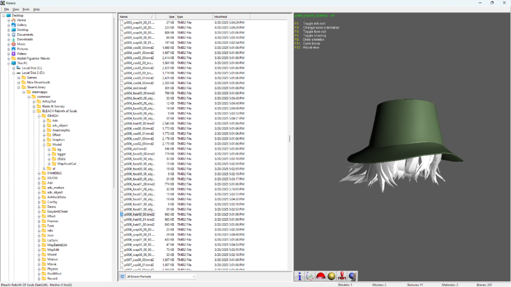Select the chara folder in the tree
This screenshot has width=511, height=287.
point(61,159)
